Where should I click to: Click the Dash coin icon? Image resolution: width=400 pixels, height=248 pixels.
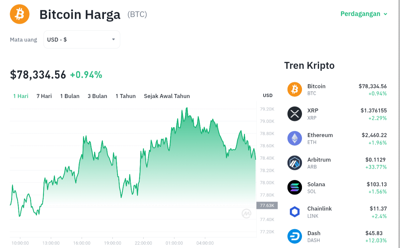(x=294, y=236)
